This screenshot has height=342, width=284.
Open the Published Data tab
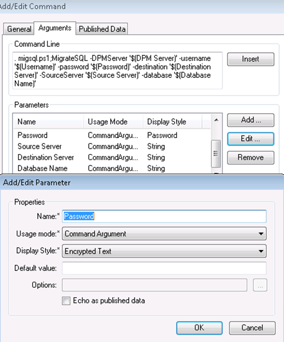(x=102, y=29)
